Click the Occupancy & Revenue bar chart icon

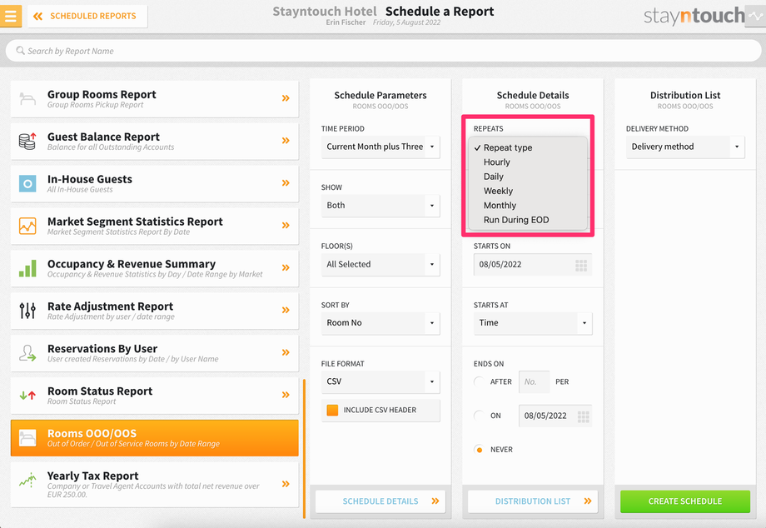[27, 268]
